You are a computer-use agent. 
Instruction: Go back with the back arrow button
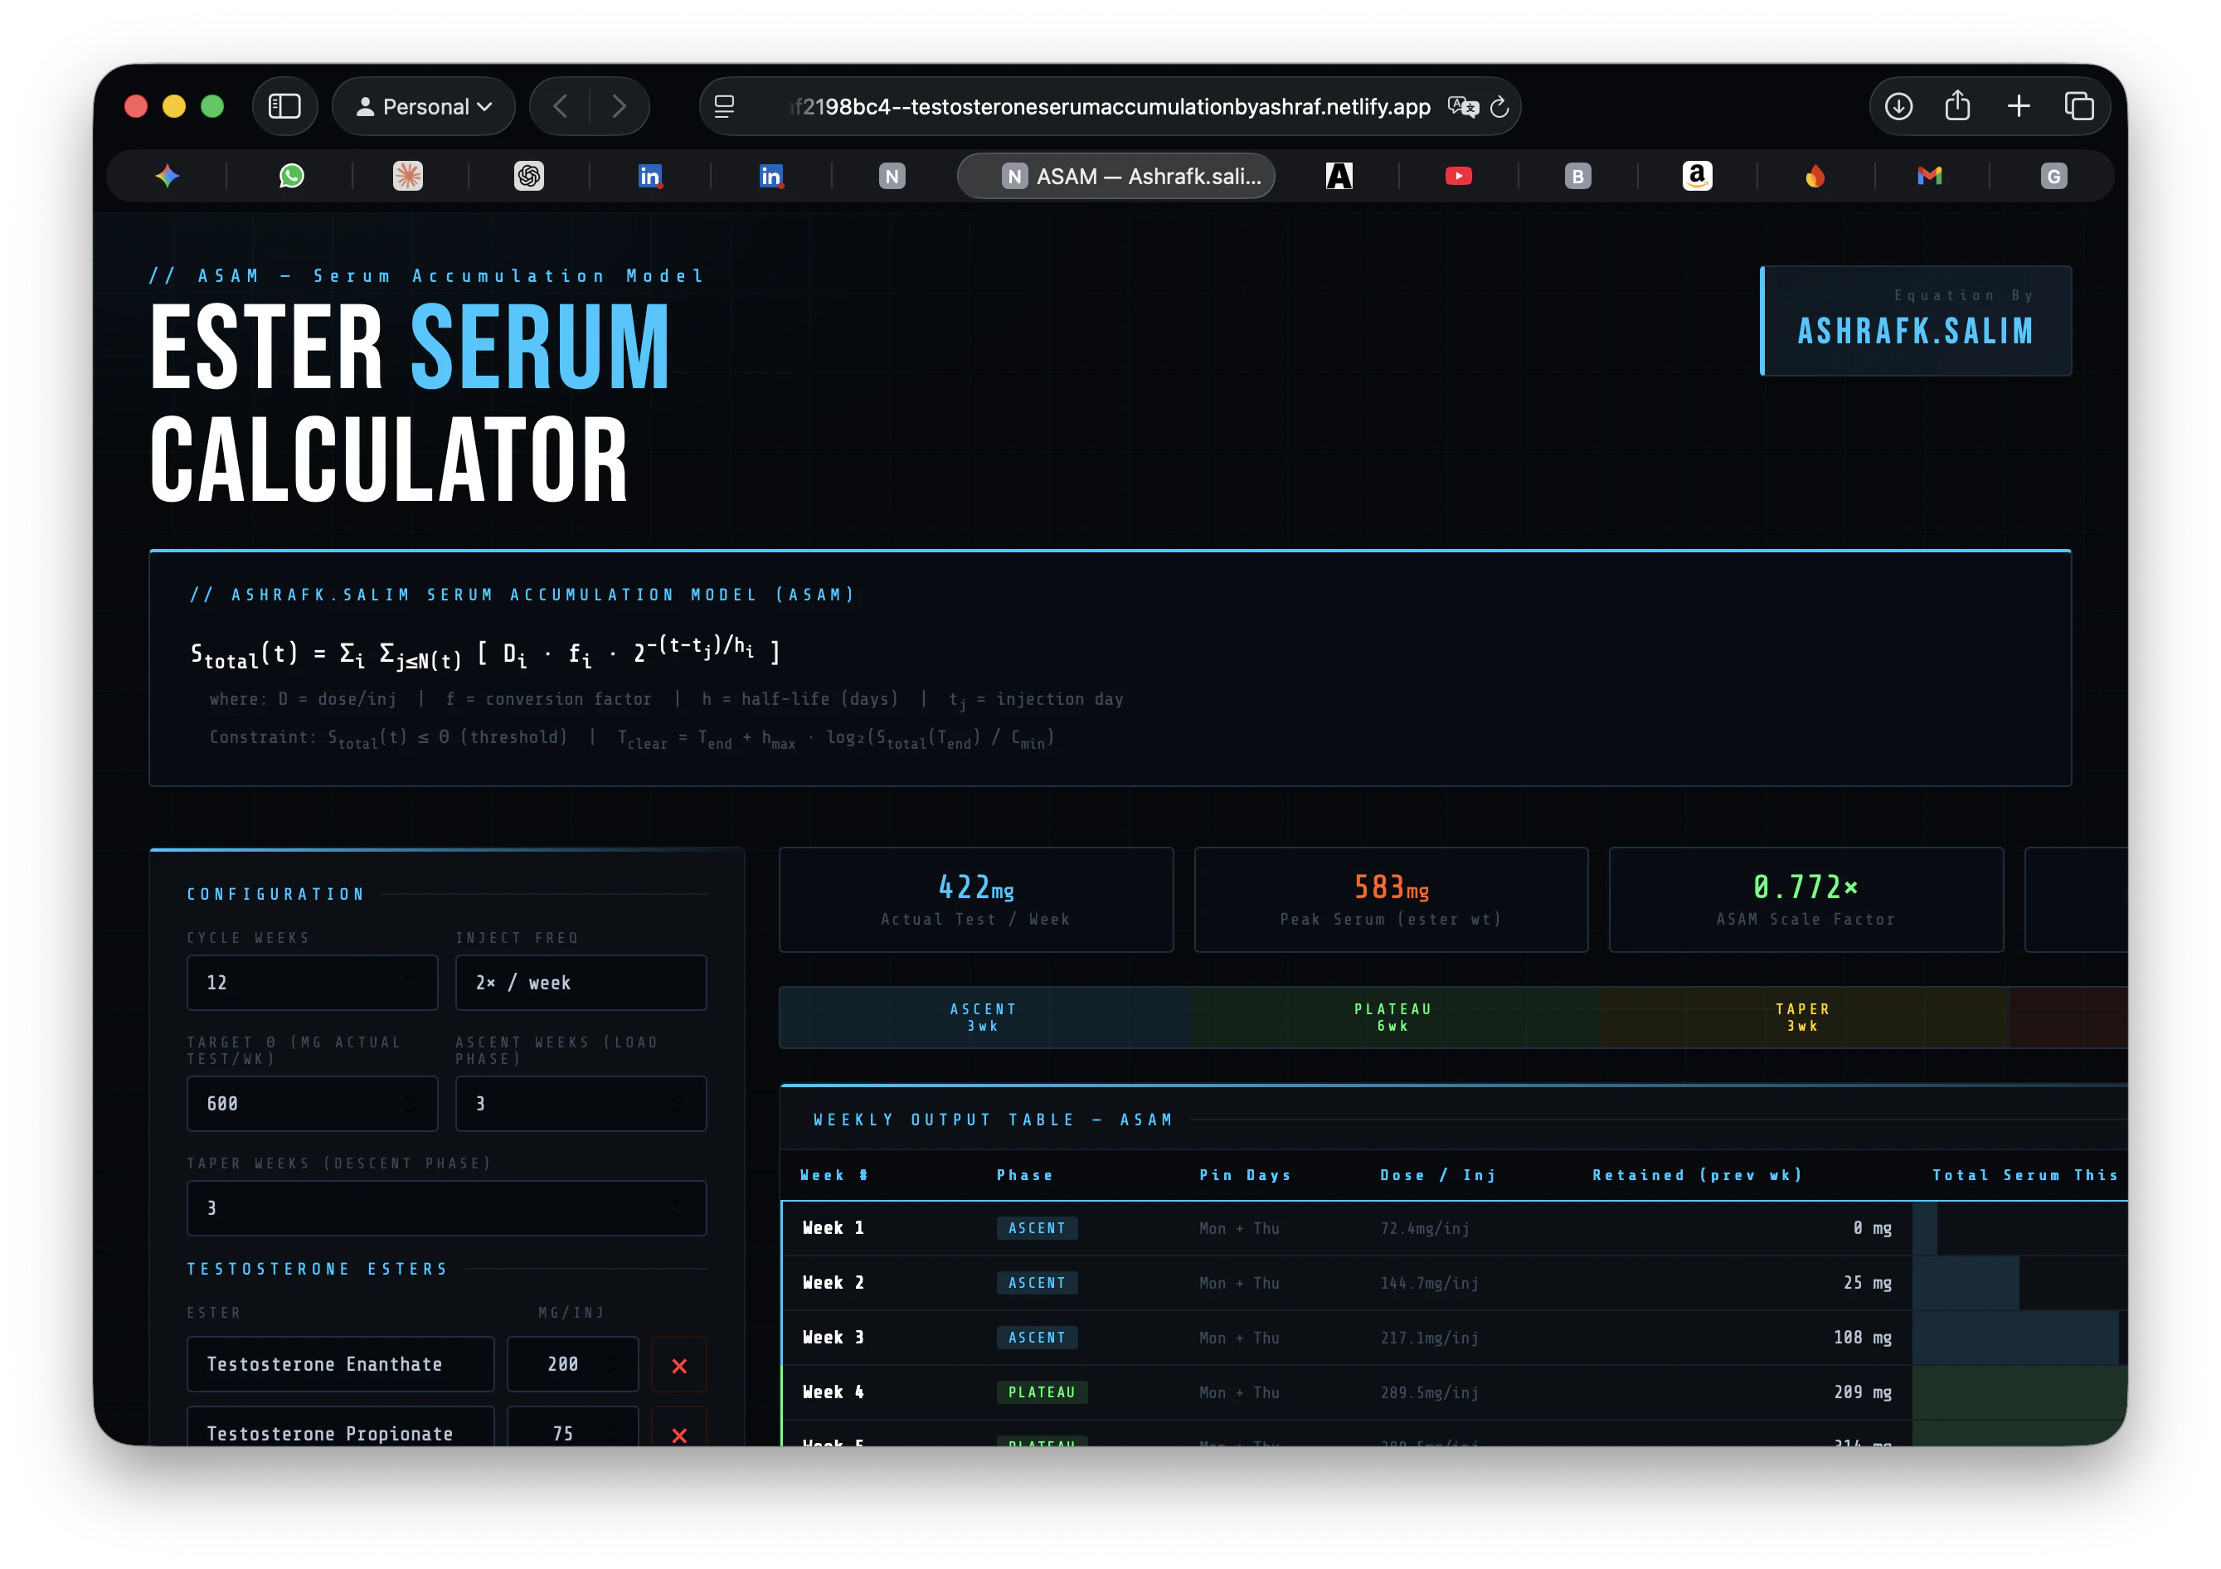tap(560, 106)
